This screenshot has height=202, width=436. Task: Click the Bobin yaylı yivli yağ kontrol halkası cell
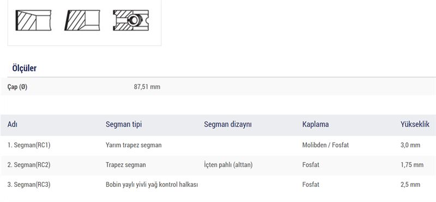(x=152, y=185)
